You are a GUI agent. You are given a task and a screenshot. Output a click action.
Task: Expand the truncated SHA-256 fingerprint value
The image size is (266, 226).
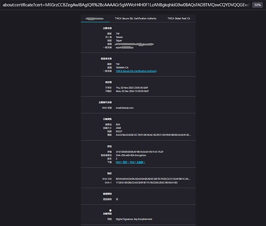coord(153,179)
